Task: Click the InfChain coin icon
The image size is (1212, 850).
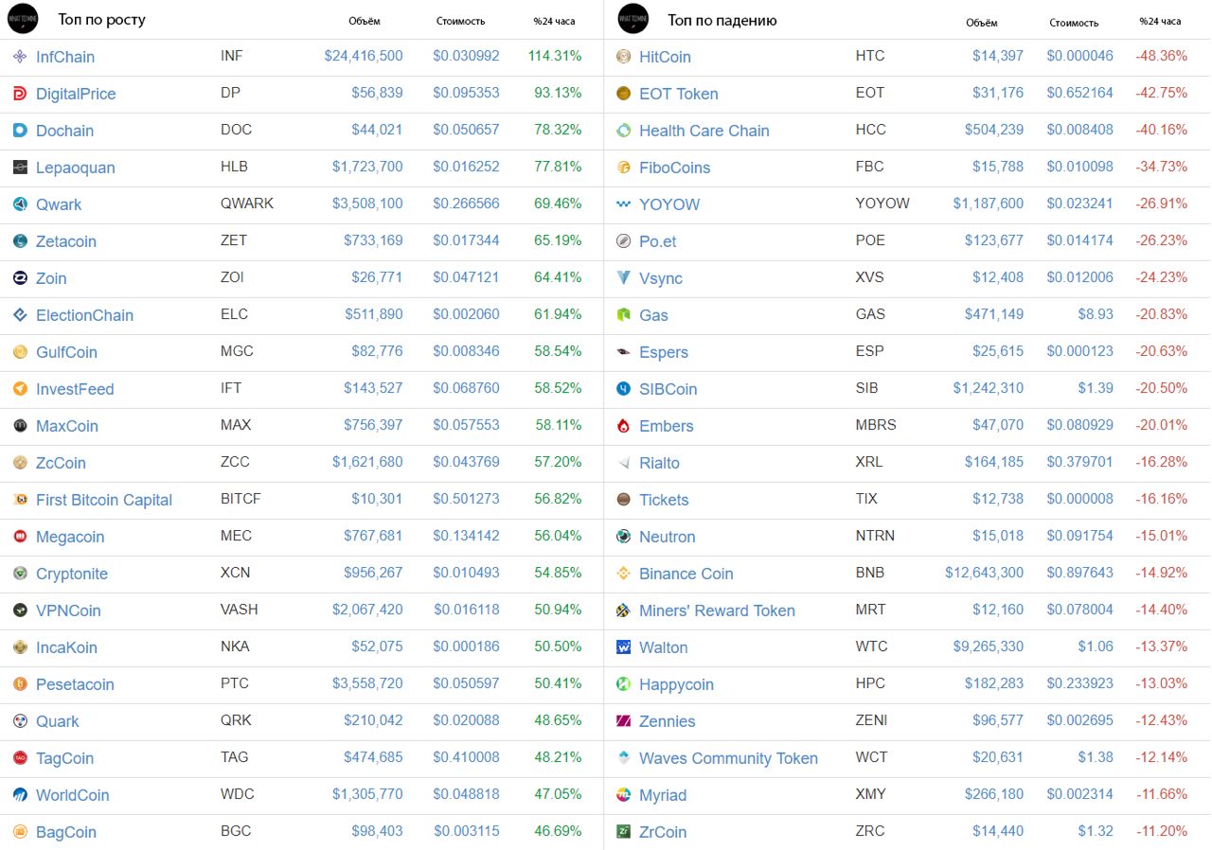Action: click(20, 57)
